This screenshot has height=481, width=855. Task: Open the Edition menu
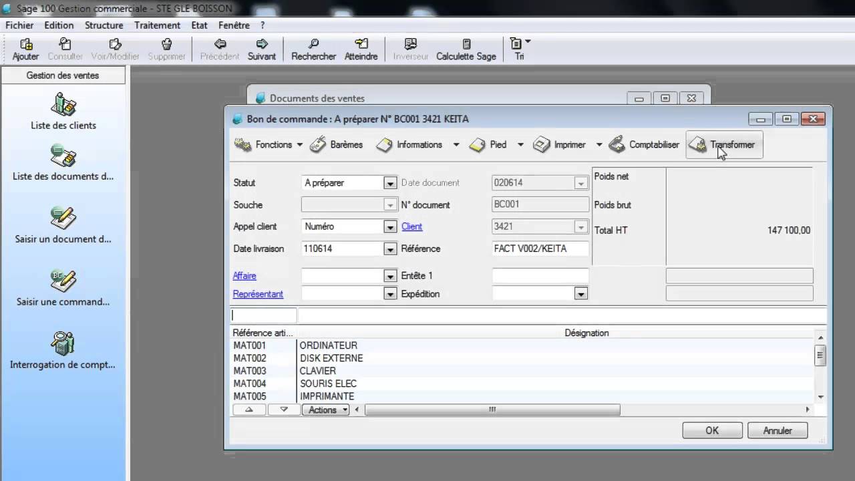pyautogui.click(x=59, y=25)
